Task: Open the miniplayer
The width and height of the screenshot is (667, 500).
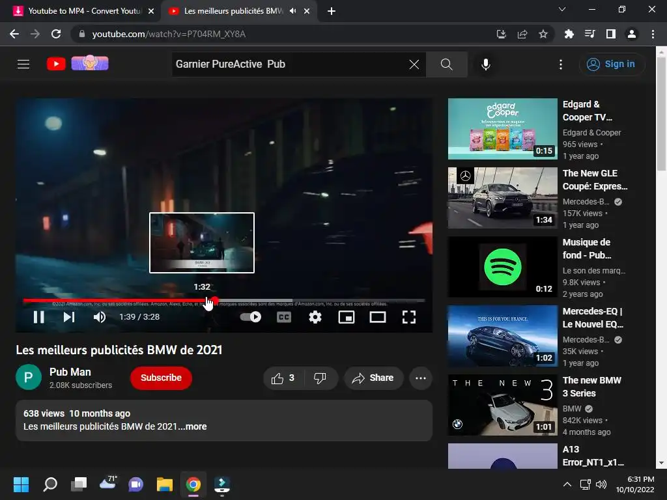Action: [347, 317]
